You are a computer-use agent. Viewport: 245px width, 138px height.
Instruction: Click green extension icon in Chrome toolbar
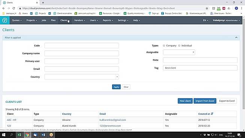click(219, 8)
